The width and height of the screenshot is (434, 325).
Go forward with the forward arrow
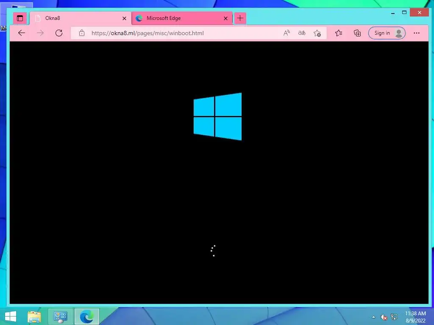[x=40, y=33]
